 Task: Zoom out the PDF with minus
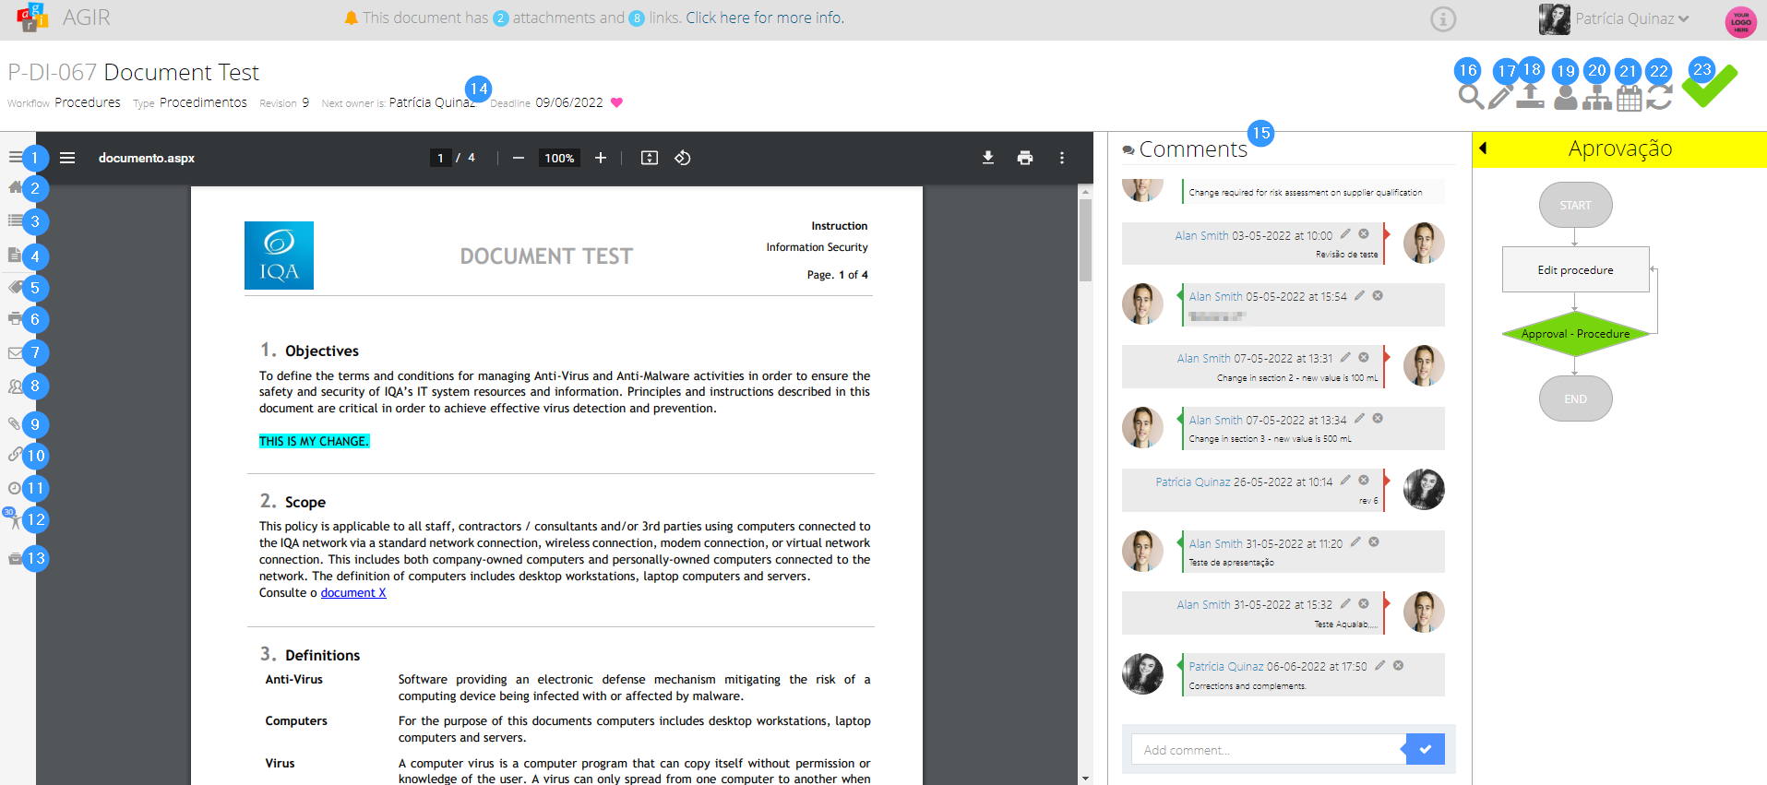point(519,158)
